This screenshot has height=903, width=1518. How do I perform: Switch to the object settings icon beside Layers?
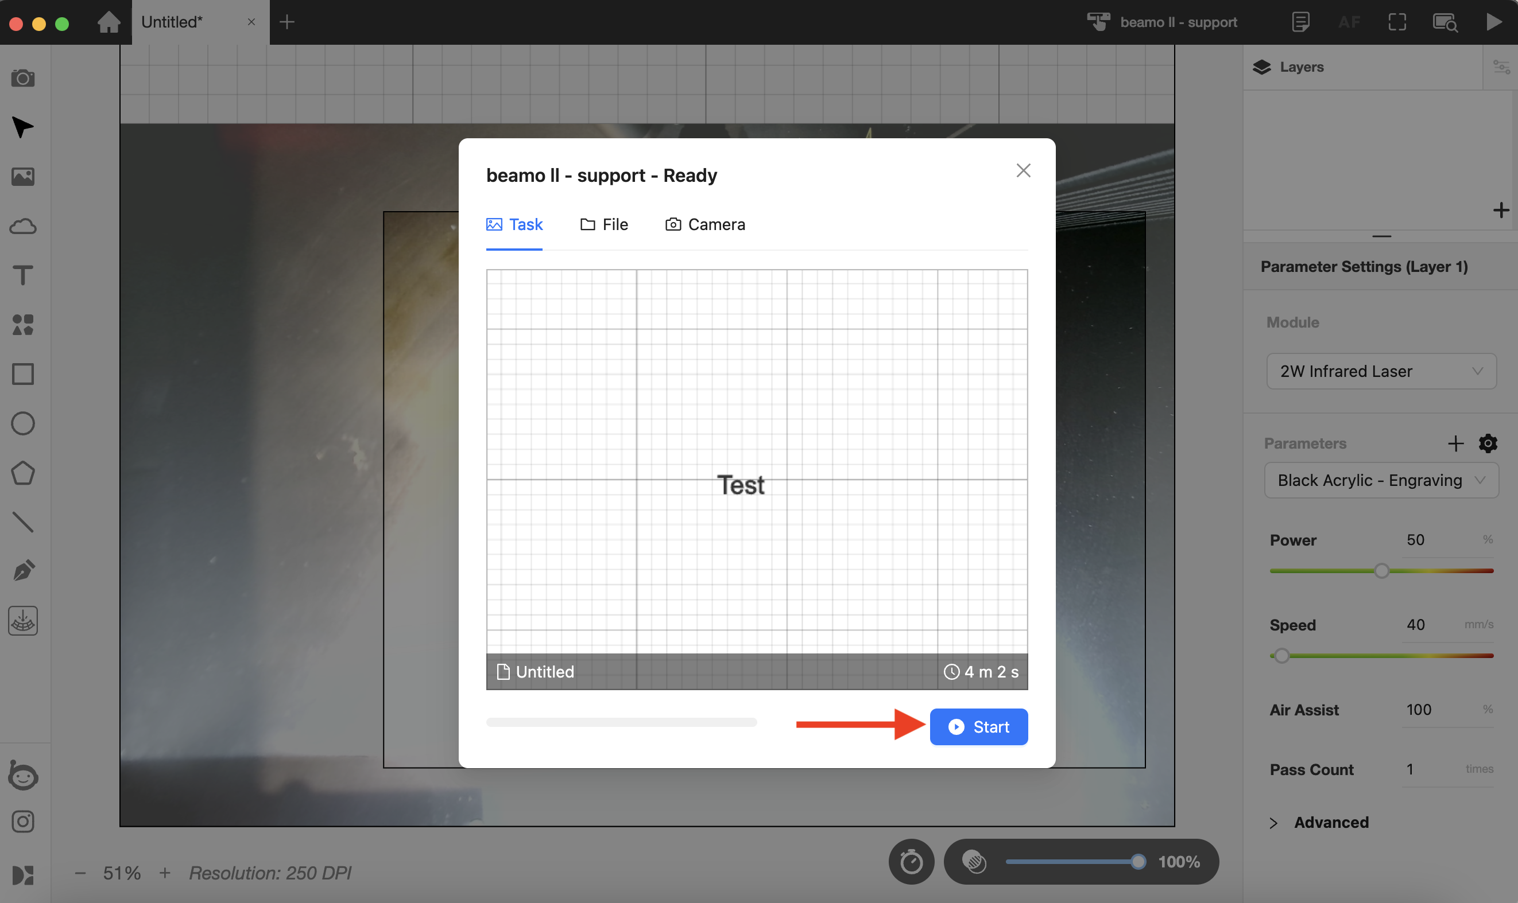pyautogui.click(x=1500, y=67)
